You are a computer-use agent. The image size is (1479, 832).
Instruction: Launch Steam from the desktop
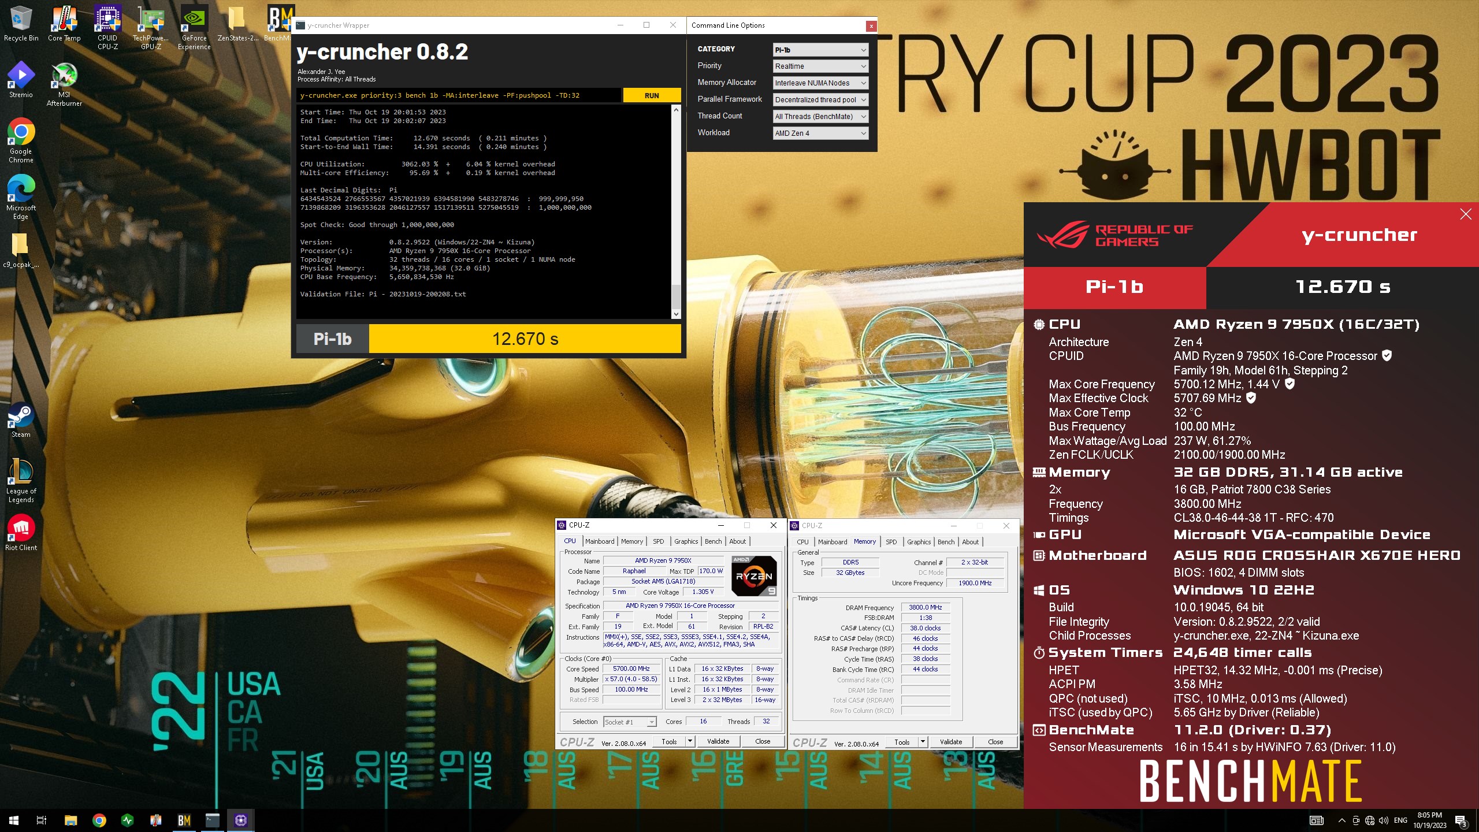[21, 420]
